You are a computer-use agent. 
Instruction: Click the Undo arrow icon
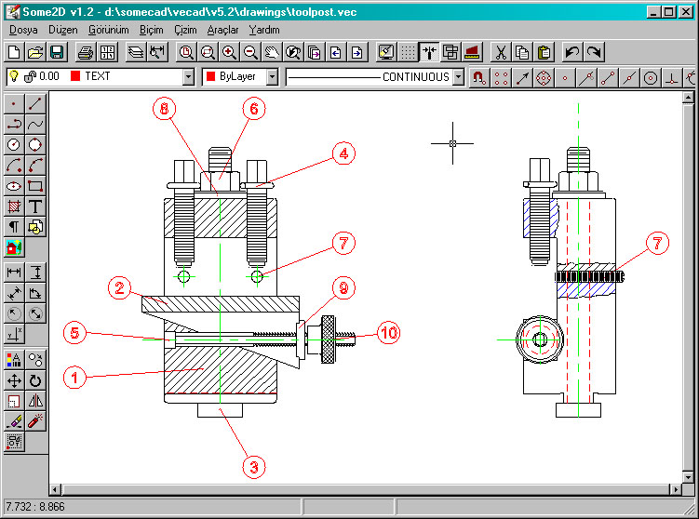click(572, 52)
